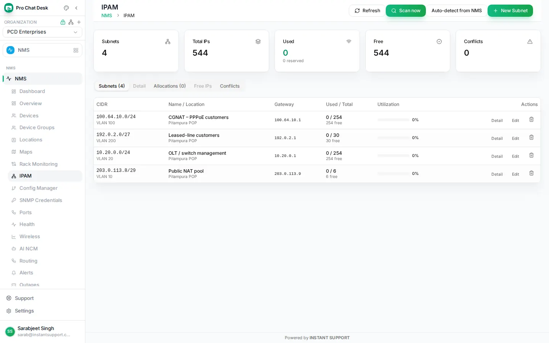Image resolution: width=549 pixels, height=343 pixels.
Task: Open Detail for CGNAT – PPPoE customers
Action: 497,120
